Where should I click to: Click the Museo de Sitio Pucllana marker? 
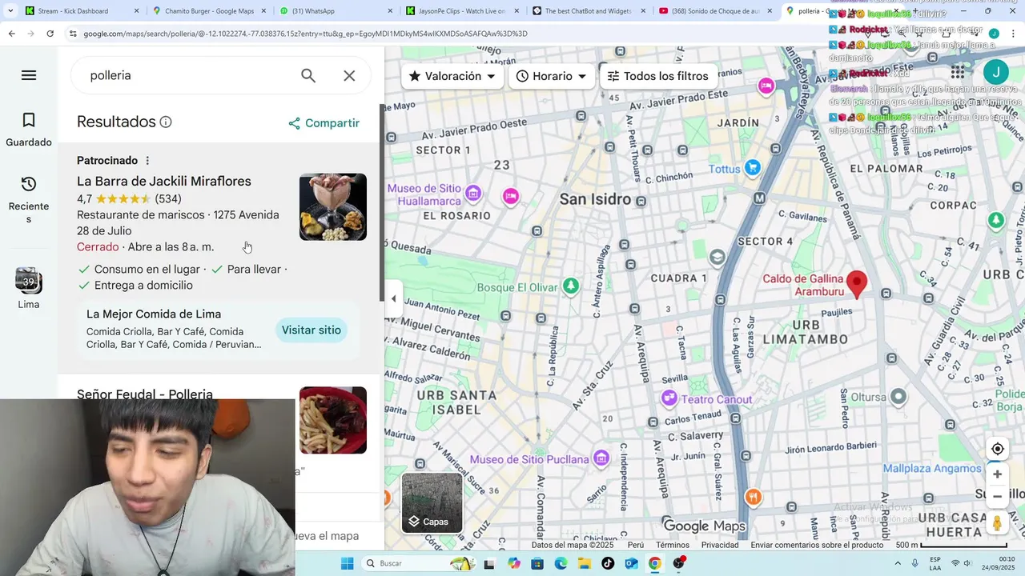[x=601, y=459]
